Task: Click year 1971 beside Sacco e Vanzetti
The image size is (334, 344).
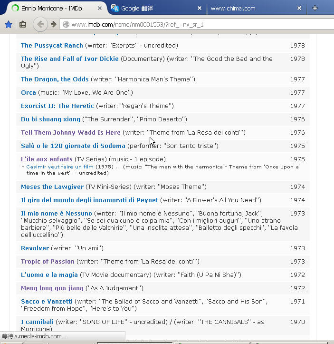Action: [x=297, y=302]
